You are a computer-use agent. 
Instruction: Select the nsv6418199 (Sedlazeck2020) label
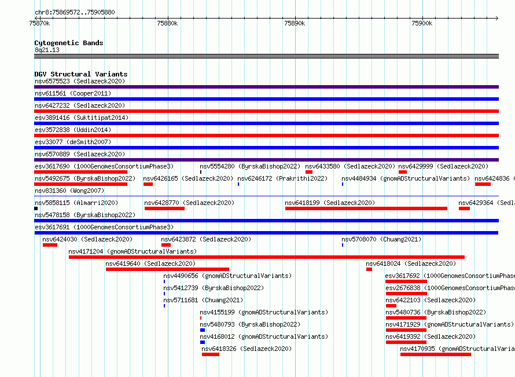tap(330, 203)
